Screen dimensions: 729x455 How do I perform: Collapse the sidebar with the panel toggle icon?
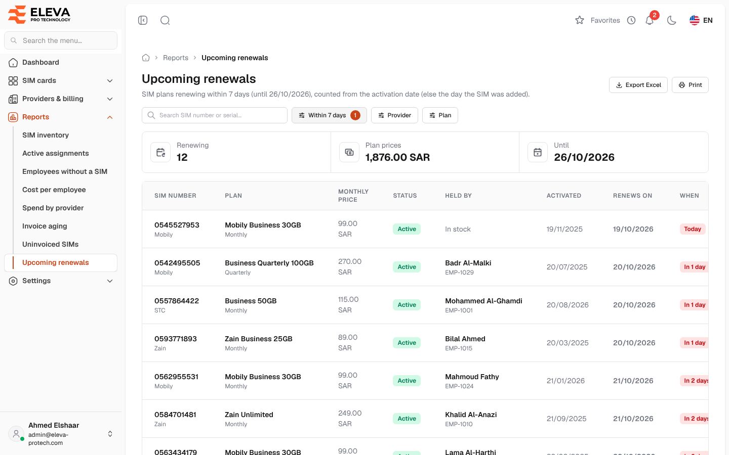[x=143, y=20]
